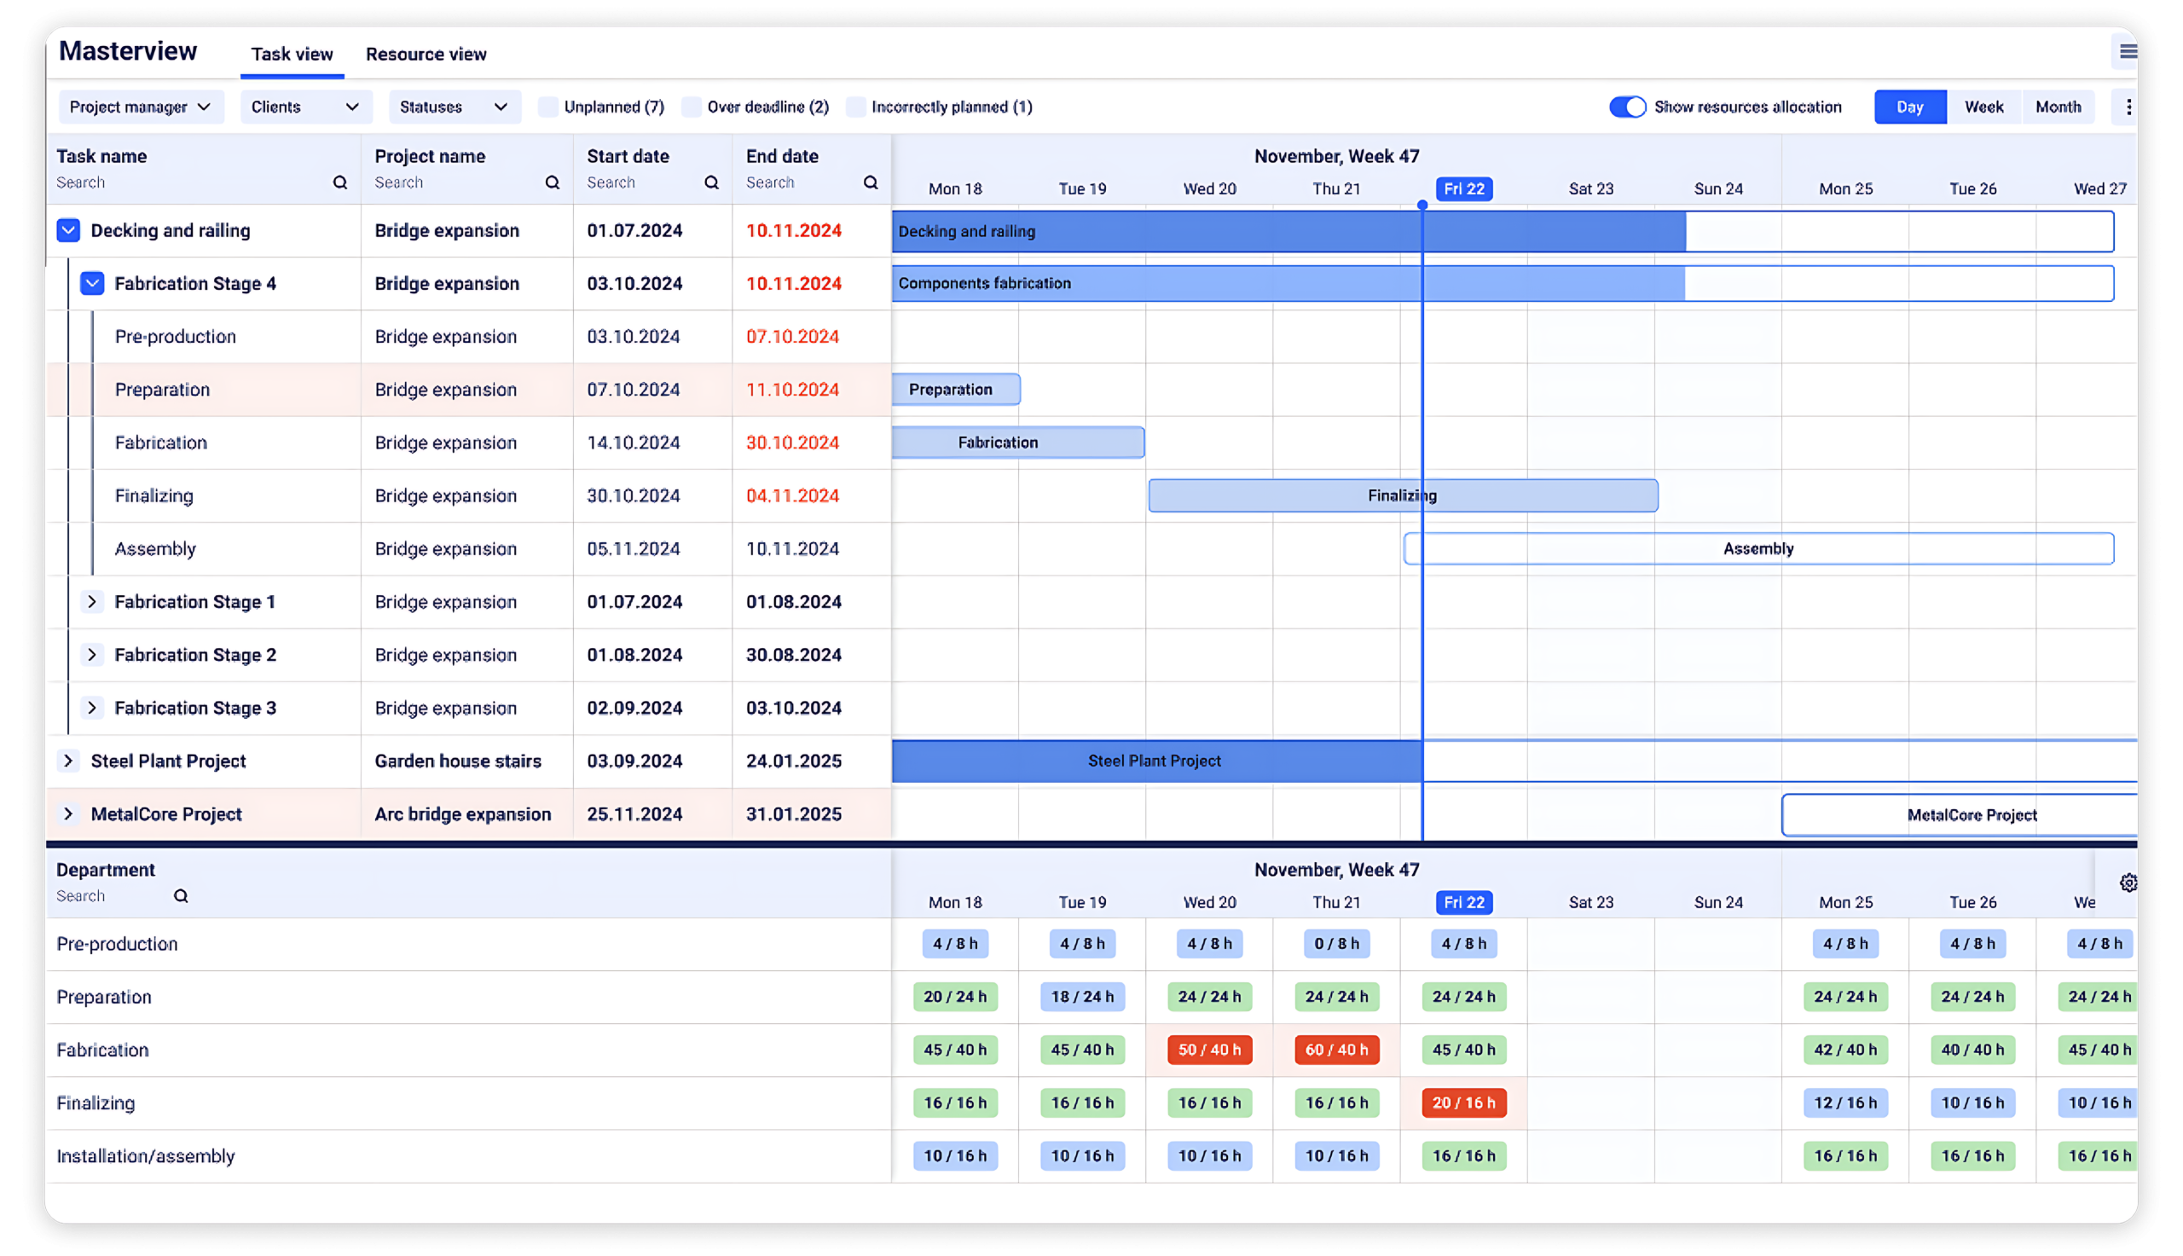Open the resource panel settings gear
Screen dimensions: 2183x1256
tap(2127, 883)
